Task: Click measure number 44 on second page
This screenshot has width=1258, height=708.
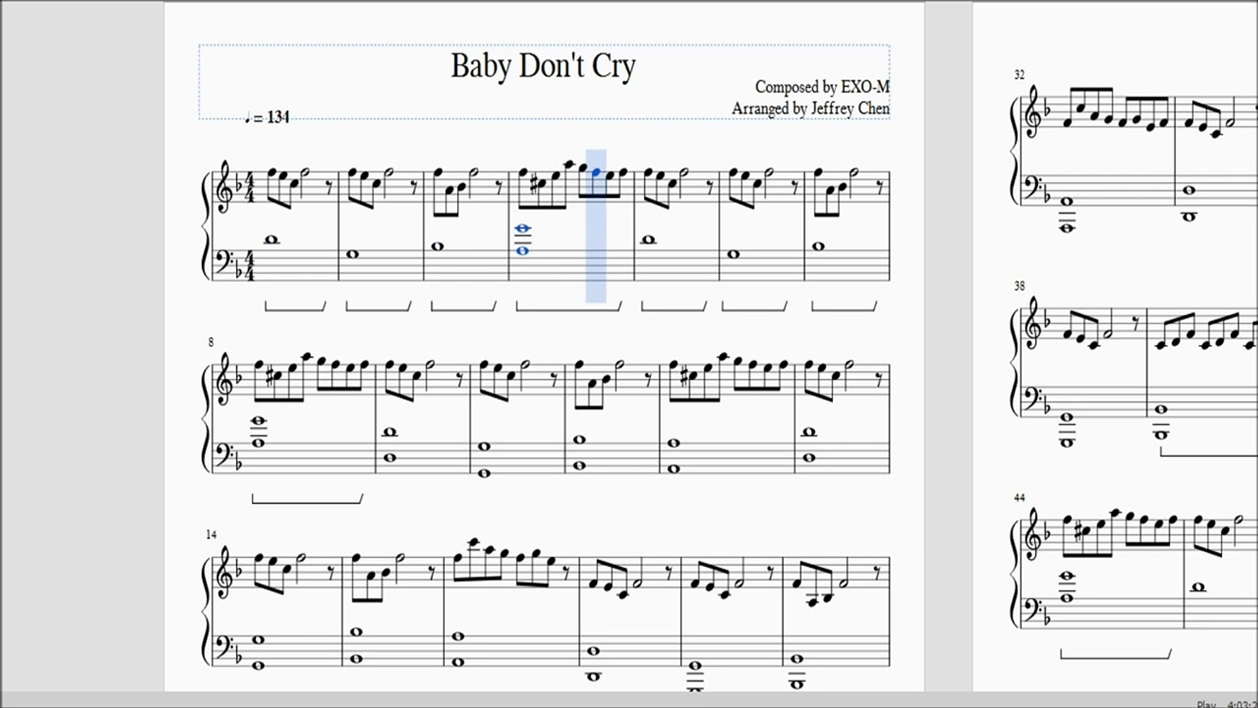Action: (x=1019, y=498)
